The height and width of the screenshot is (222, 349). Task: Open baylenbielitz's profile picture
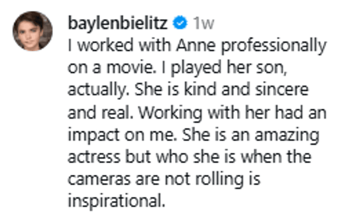[33, 31]
